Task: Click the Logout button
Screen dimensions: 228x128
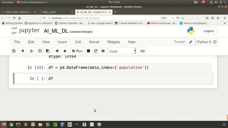Action: tap(209, 31)
